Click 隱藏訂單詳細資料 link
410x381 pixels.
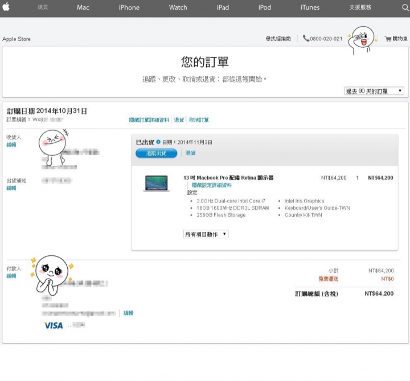(x=149, y=120)
